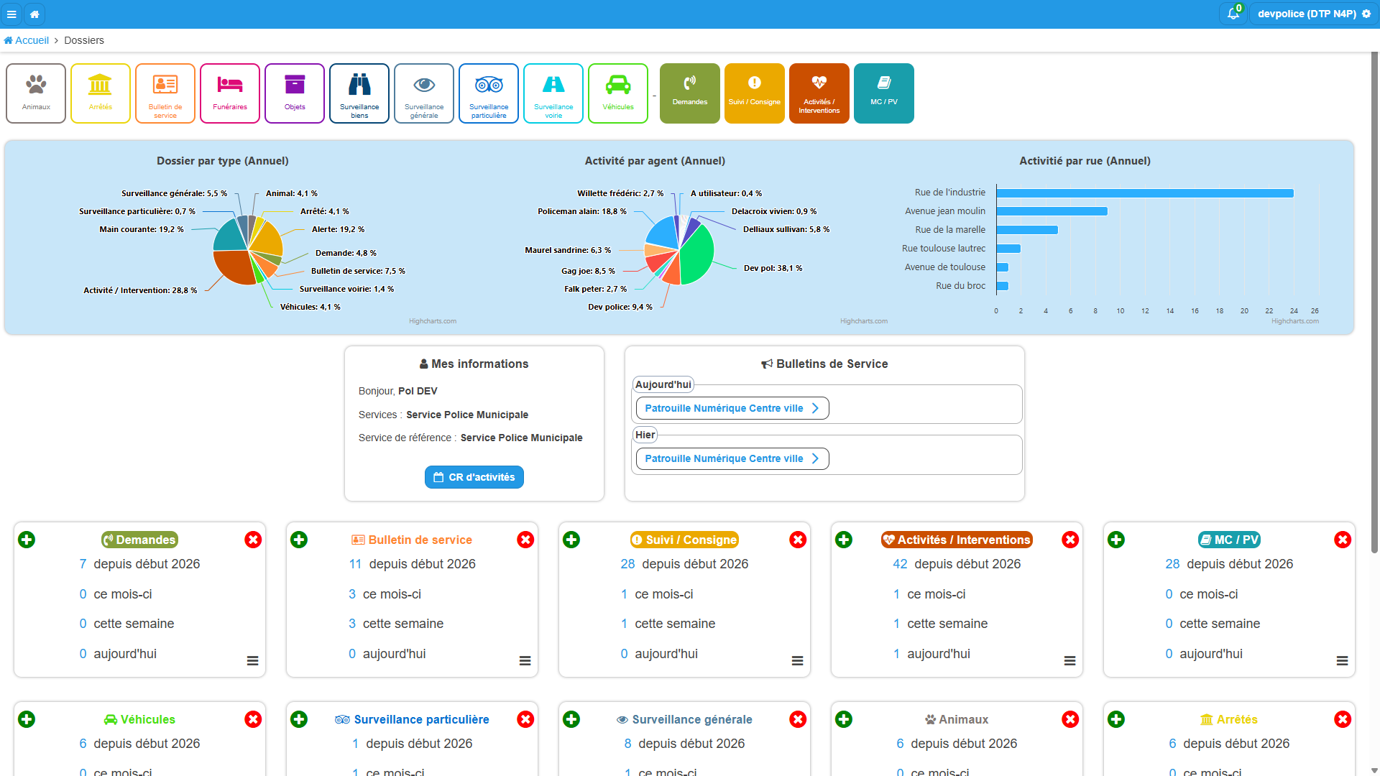Remove the Demandes card
The image size is (1380, 776).
[253, 540]
